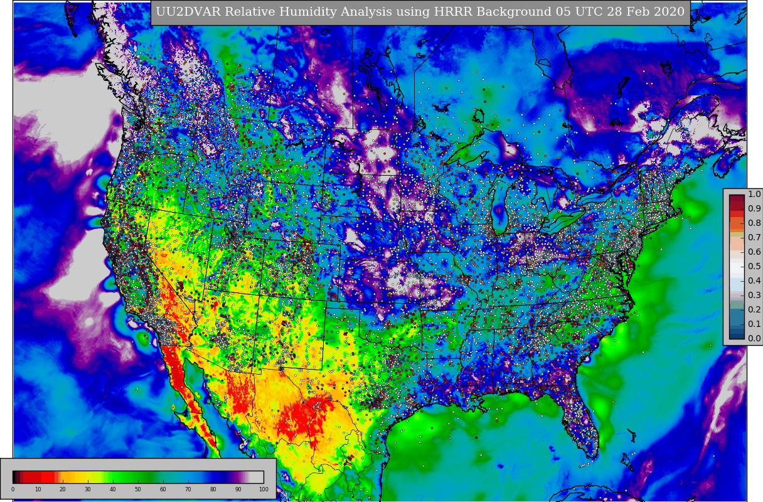Click the "0.0" label on vertical colorbar
This screenshot has height=502, width=763.
point(754,338)
